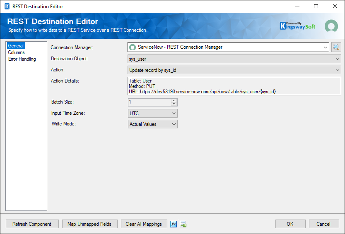Select the General page in the sidebar
The width and height of the screenshot is (345, 234).
[16, 46]
